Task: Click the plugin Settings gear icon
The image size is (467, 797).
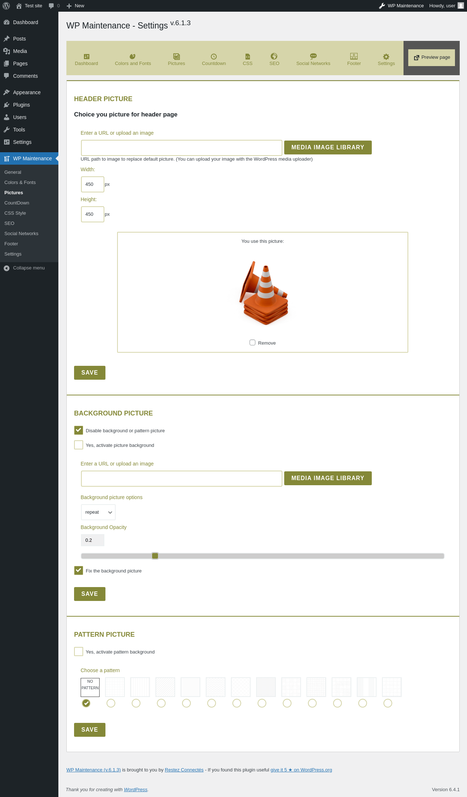Action: [x=386, y=56]
